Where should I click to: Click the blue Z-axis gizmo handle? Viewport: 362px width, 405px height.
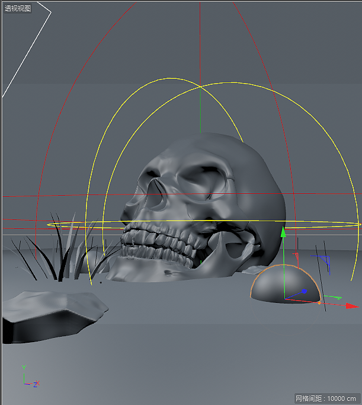click(305, 291)
